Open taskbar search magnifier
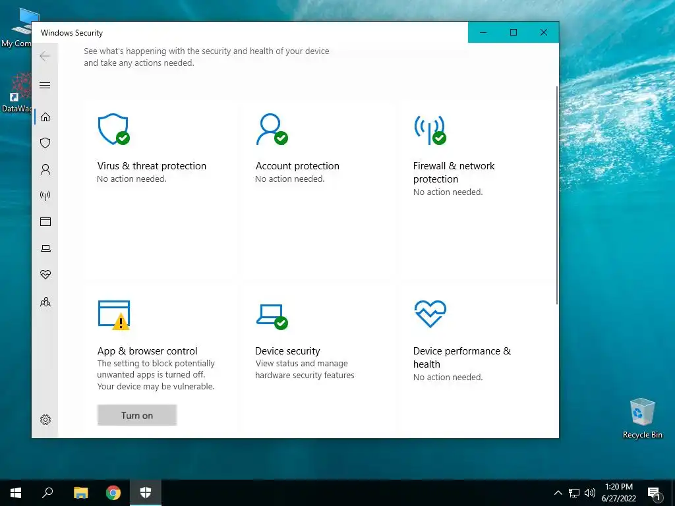Image resolution: width=675 pixels, height=506 pixels. [47, 493]
